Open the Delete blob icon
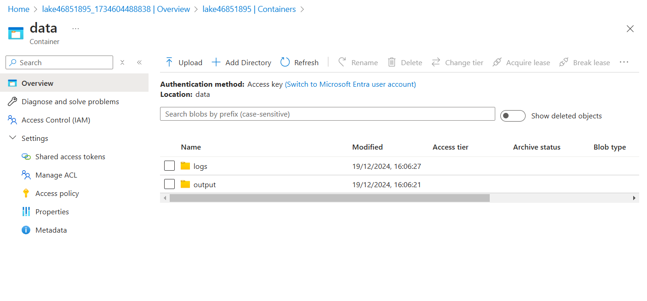This screenshot has width=647, height=301. click(x=391, y=62)
